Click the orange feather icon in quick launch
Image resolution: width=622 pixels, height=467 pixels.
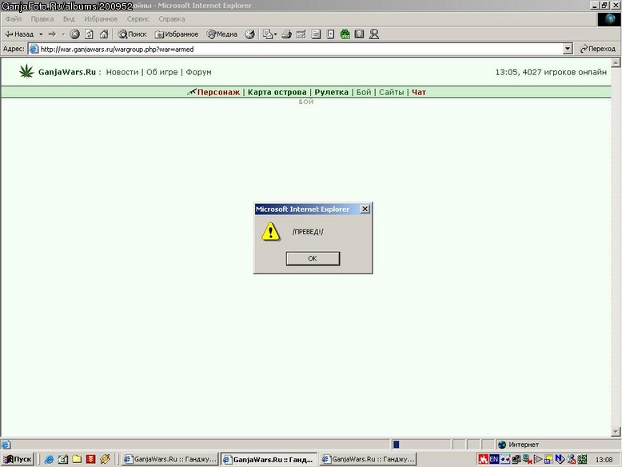pos(105,459)
